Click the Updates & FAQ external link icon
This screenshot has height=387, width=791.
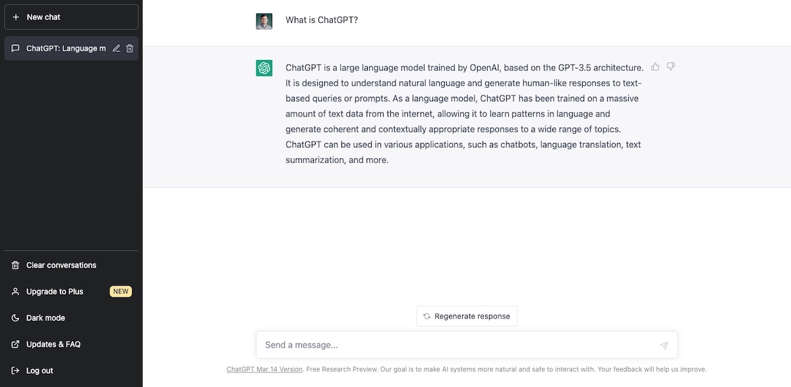[x=15, y=344]
